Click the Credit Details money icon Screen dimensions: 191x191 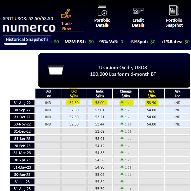tap(138, 11)
